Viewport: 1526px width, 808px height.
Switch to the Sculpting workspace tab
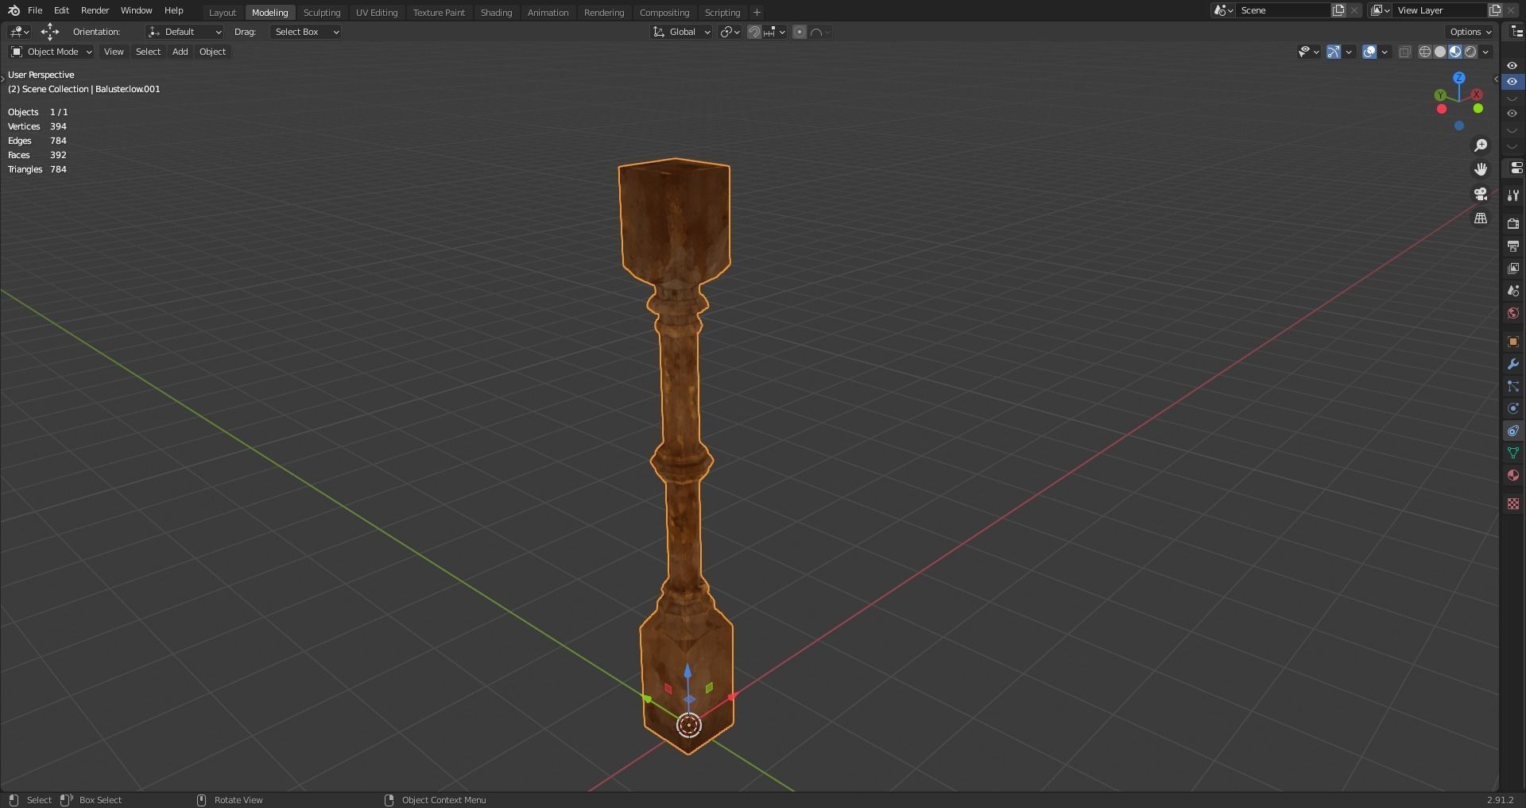click(x=322, y=13)
